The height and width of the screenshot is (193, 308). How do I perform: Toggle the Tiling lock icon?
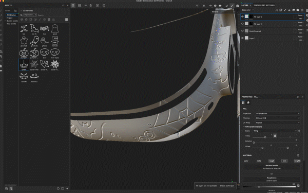click(275, 136)
